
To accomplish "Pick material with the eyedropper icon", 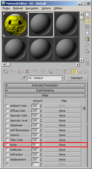I will 23,78.
